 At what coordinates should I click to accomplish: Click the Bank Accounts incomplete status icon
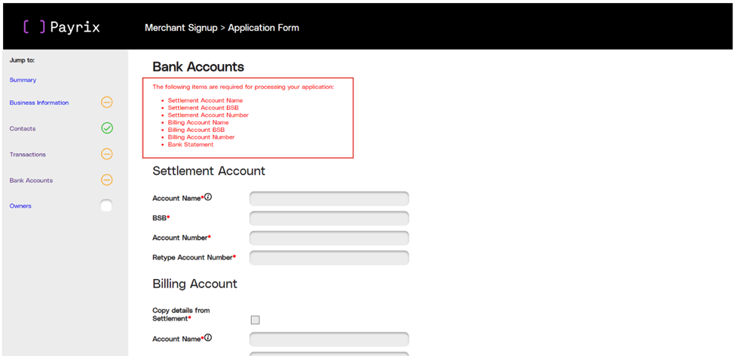tap(107, 180)
